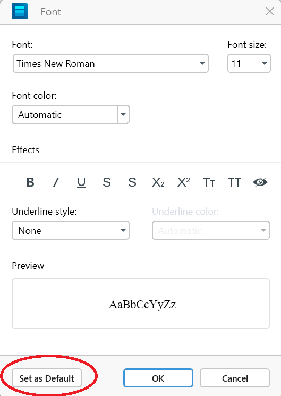Click the Automatic font color field
This screenshot has height=396, width=281.
point(65,114)
